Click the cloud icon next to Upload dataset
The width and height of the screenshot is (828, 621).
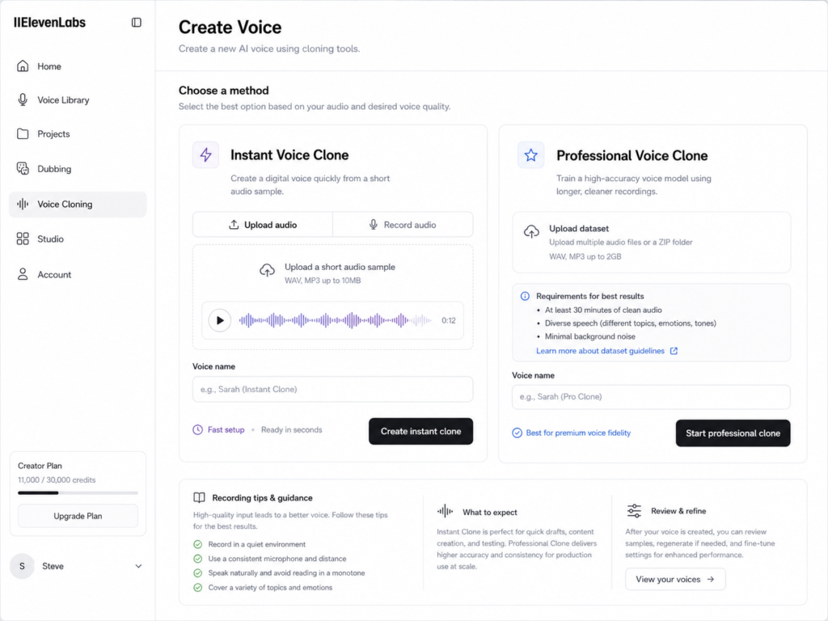pos(531,231)
